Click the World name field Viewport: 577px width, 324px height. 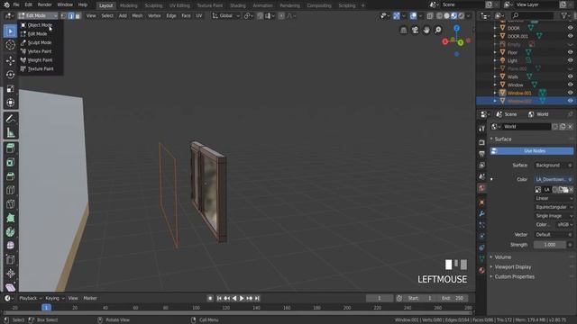pyautogui.click(x=527, y=127)
